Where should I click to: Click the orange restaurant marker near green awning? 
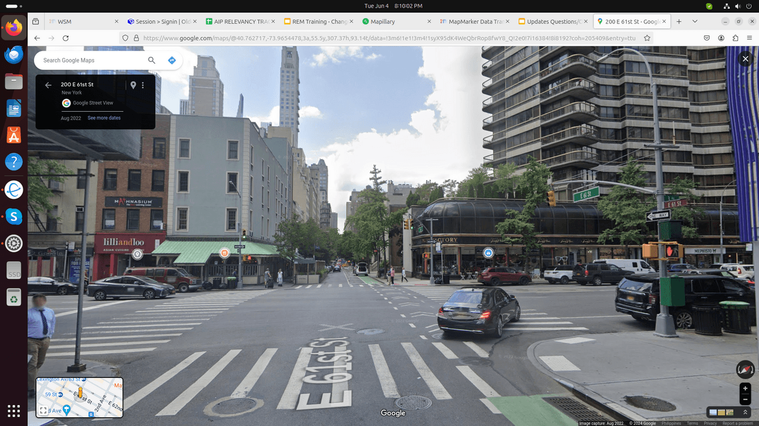[x=224, y=252]
